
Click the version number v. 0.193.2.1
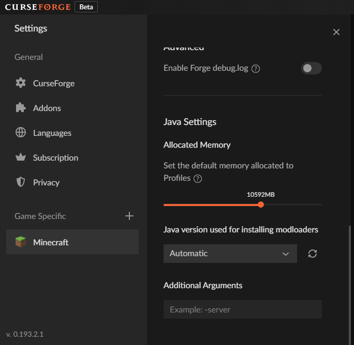coord(25,334)
